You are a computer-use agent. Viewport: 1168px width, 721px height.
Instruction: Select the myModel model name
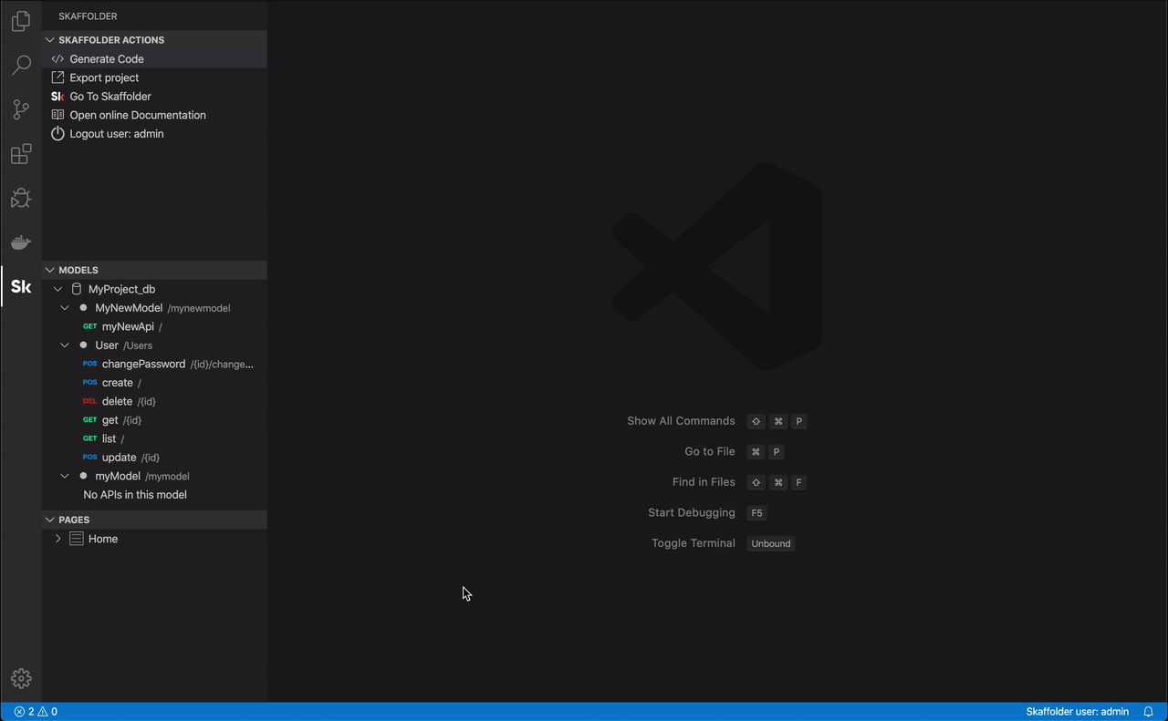click(118, 476)
